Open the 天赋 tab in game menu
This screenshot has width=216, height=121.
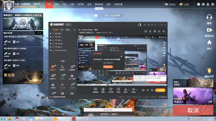(64, 4)
